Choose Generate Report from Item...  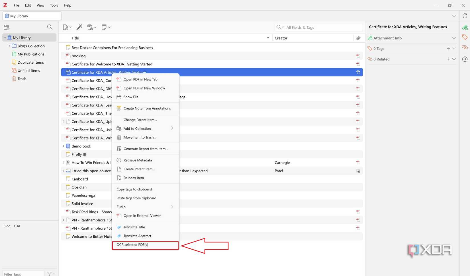coord(146,149)
